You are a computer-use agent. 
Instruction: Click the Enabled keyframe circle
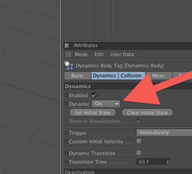[66, 95]
